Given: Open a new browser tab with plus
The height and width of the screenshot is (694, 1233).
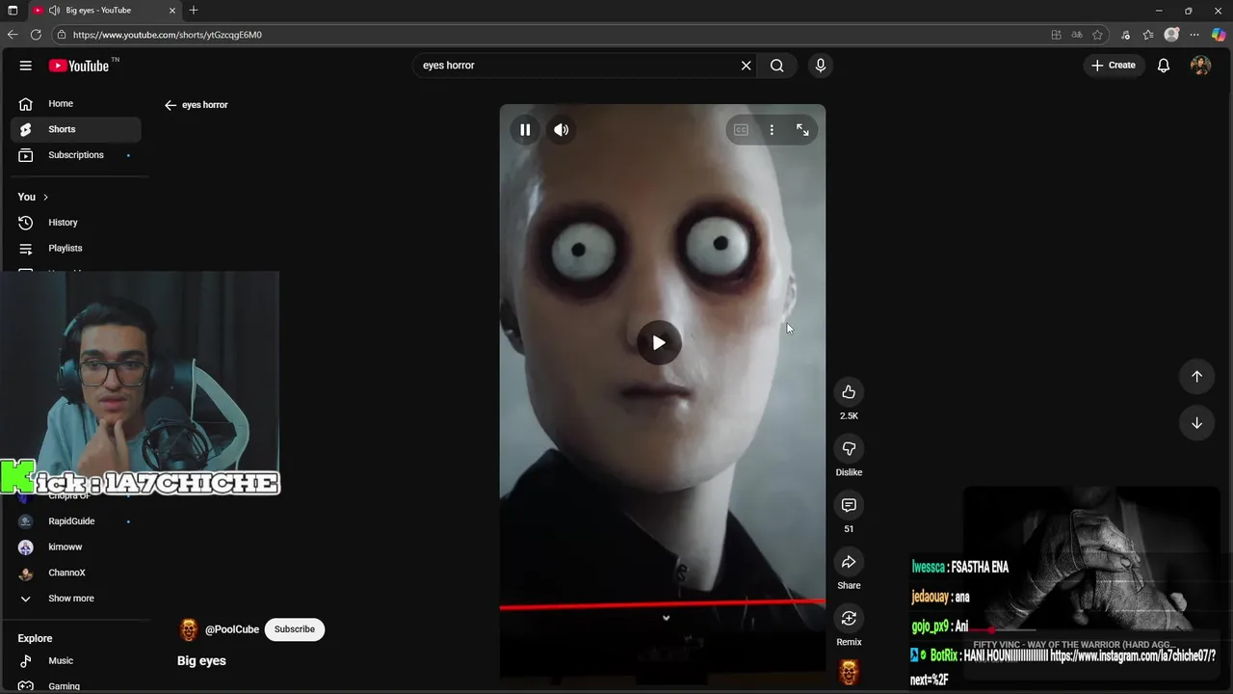Looking at the screenshot, I should click(x=194, y=11).
